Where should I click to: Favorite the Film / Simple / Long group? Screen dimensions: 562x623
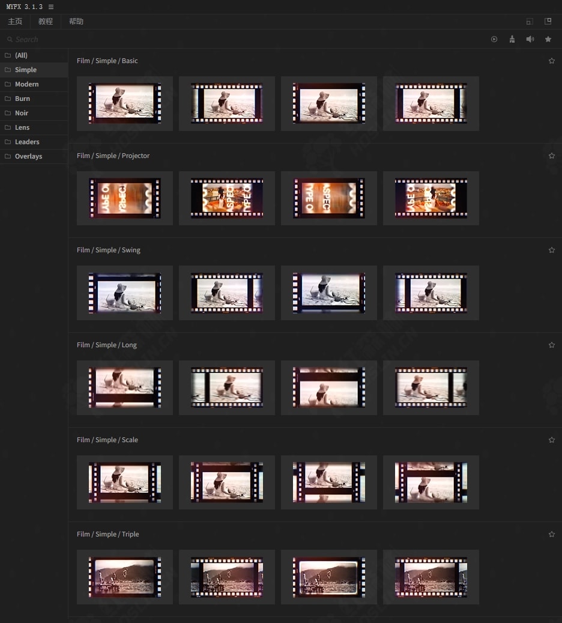[x=552, y=345]
